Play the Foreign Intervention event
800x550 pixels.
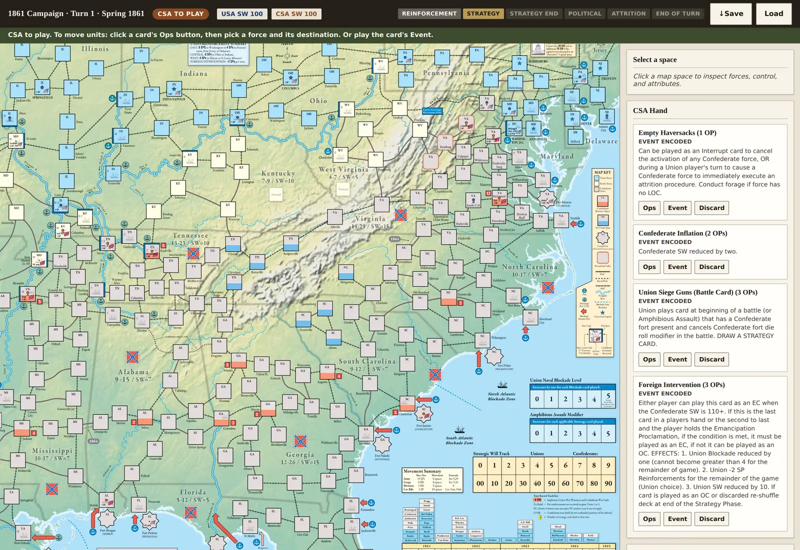click(677, 519)
